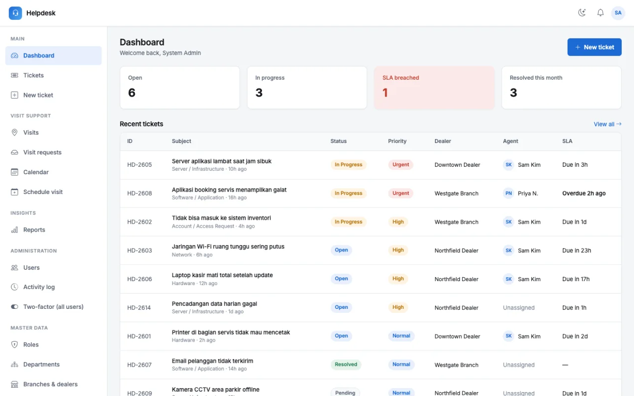
Task: Click the Schedule visit calendar-plus icon
Action: point(14,192)
